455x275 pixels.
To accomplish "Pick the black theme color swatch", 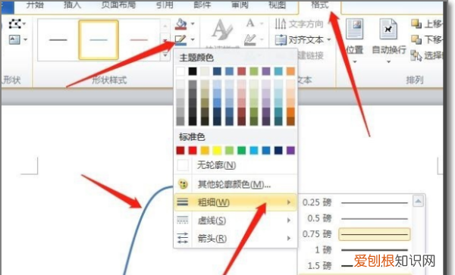I will pyautogui.click(x=193, y=71).
